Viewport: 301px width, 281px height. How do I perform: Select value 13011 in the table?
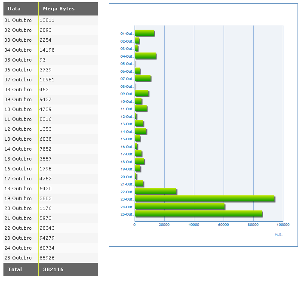pos(47,20)
